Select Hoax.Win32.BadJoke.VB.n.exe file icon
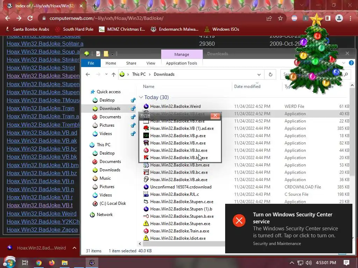Image resolution: width=358 pixels, height=268 pixels. pos(146,143)
